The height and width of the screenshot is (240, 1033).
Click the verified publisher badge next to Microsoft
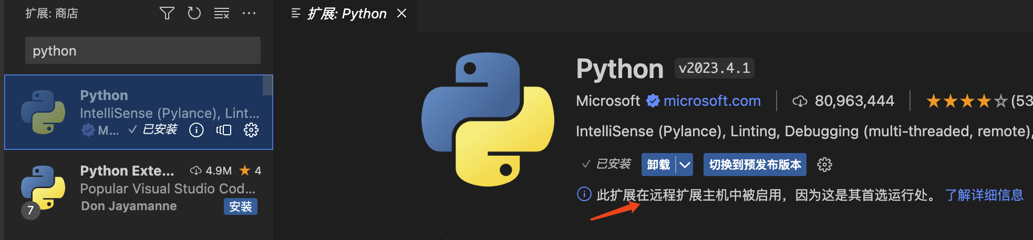653,101
